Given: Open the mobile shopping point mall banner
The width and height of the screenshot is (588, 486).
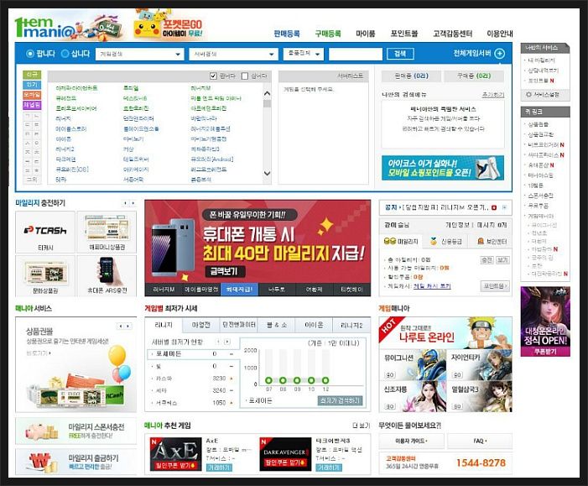Looking at the screenshot, I should [x=443, y=168].
